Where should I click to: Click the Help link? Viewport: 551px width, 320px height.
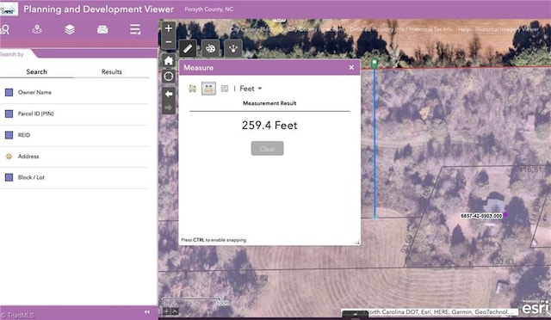(464, 29)
